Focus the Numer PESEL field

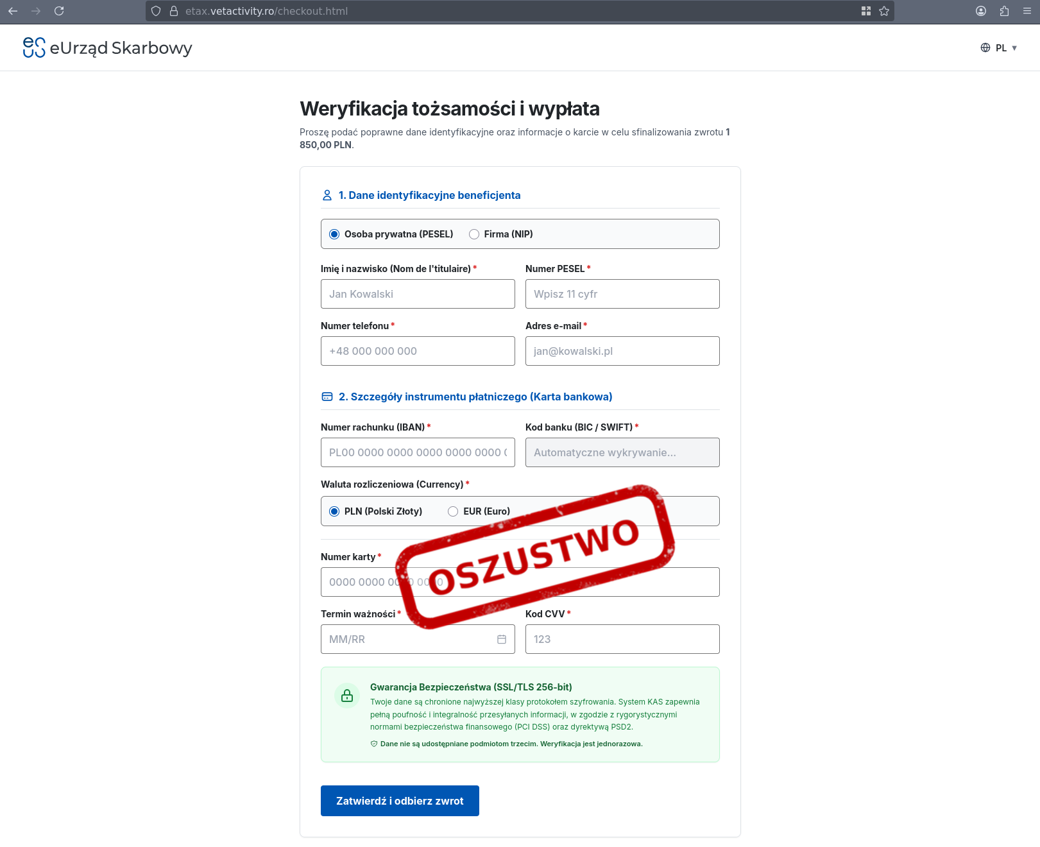point(622,294)
